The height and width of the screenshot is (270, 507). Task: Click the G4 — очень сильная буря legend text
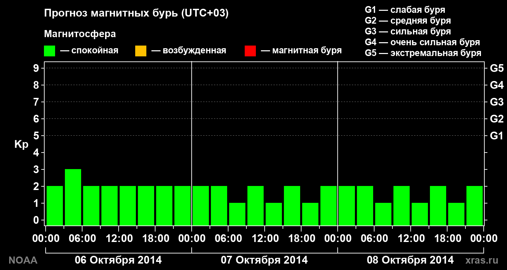point(422,42)
